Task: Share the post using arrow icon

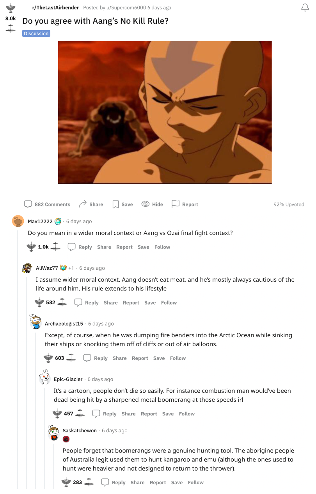Action: 91,204
